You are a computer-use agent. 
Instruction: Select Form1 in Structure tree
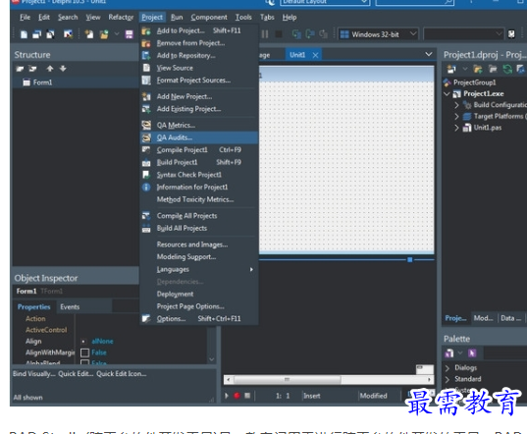[42, 82]
